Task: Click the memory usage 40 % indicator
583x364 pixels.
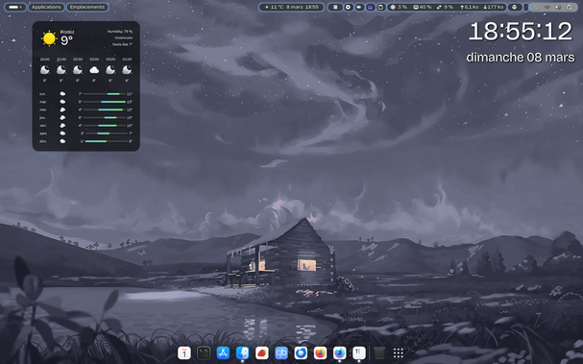Action: pos(423,7)
